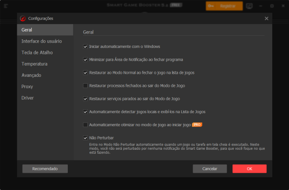The height and width of the screenshot is (190, 289).
Task: Click the PRO badge next to auto-optimize option
Action: [197, 125]
